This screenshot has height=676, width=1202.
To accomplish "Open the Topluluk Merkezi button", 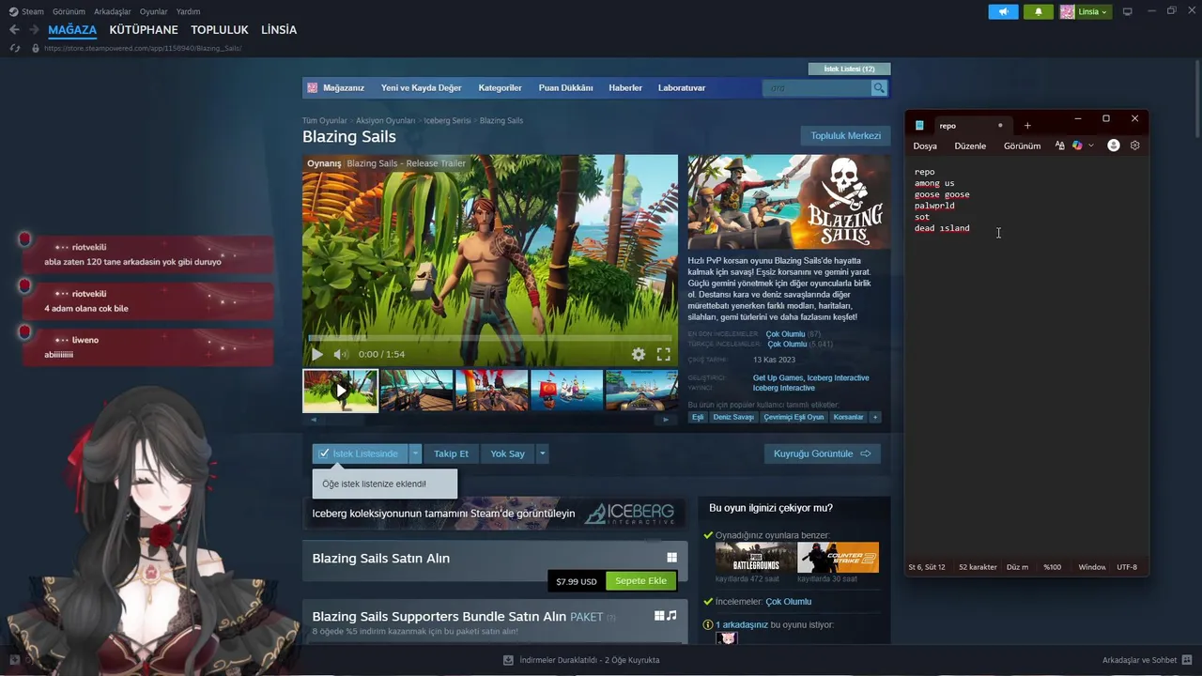I will click(845, 135).
